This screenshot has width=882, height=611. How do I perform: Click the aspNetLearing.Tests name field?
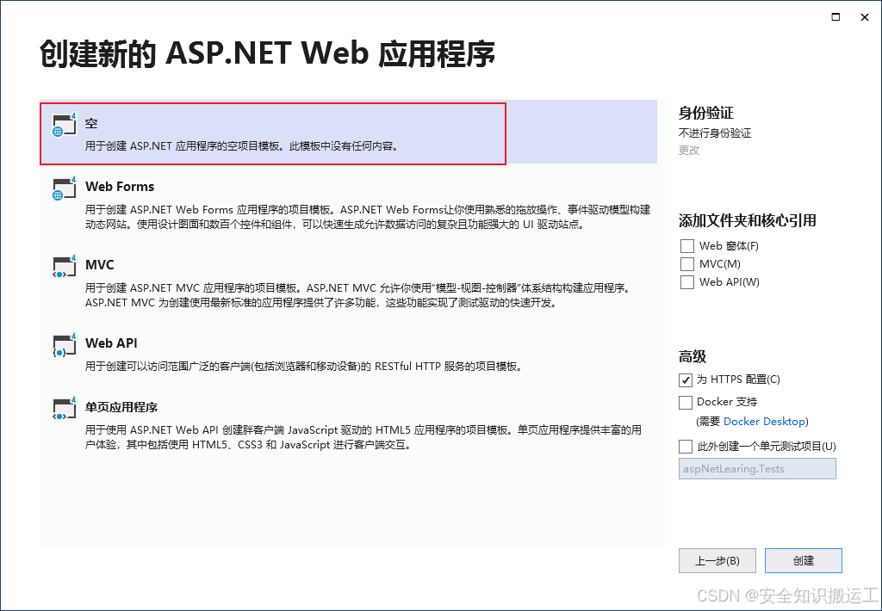757,469
